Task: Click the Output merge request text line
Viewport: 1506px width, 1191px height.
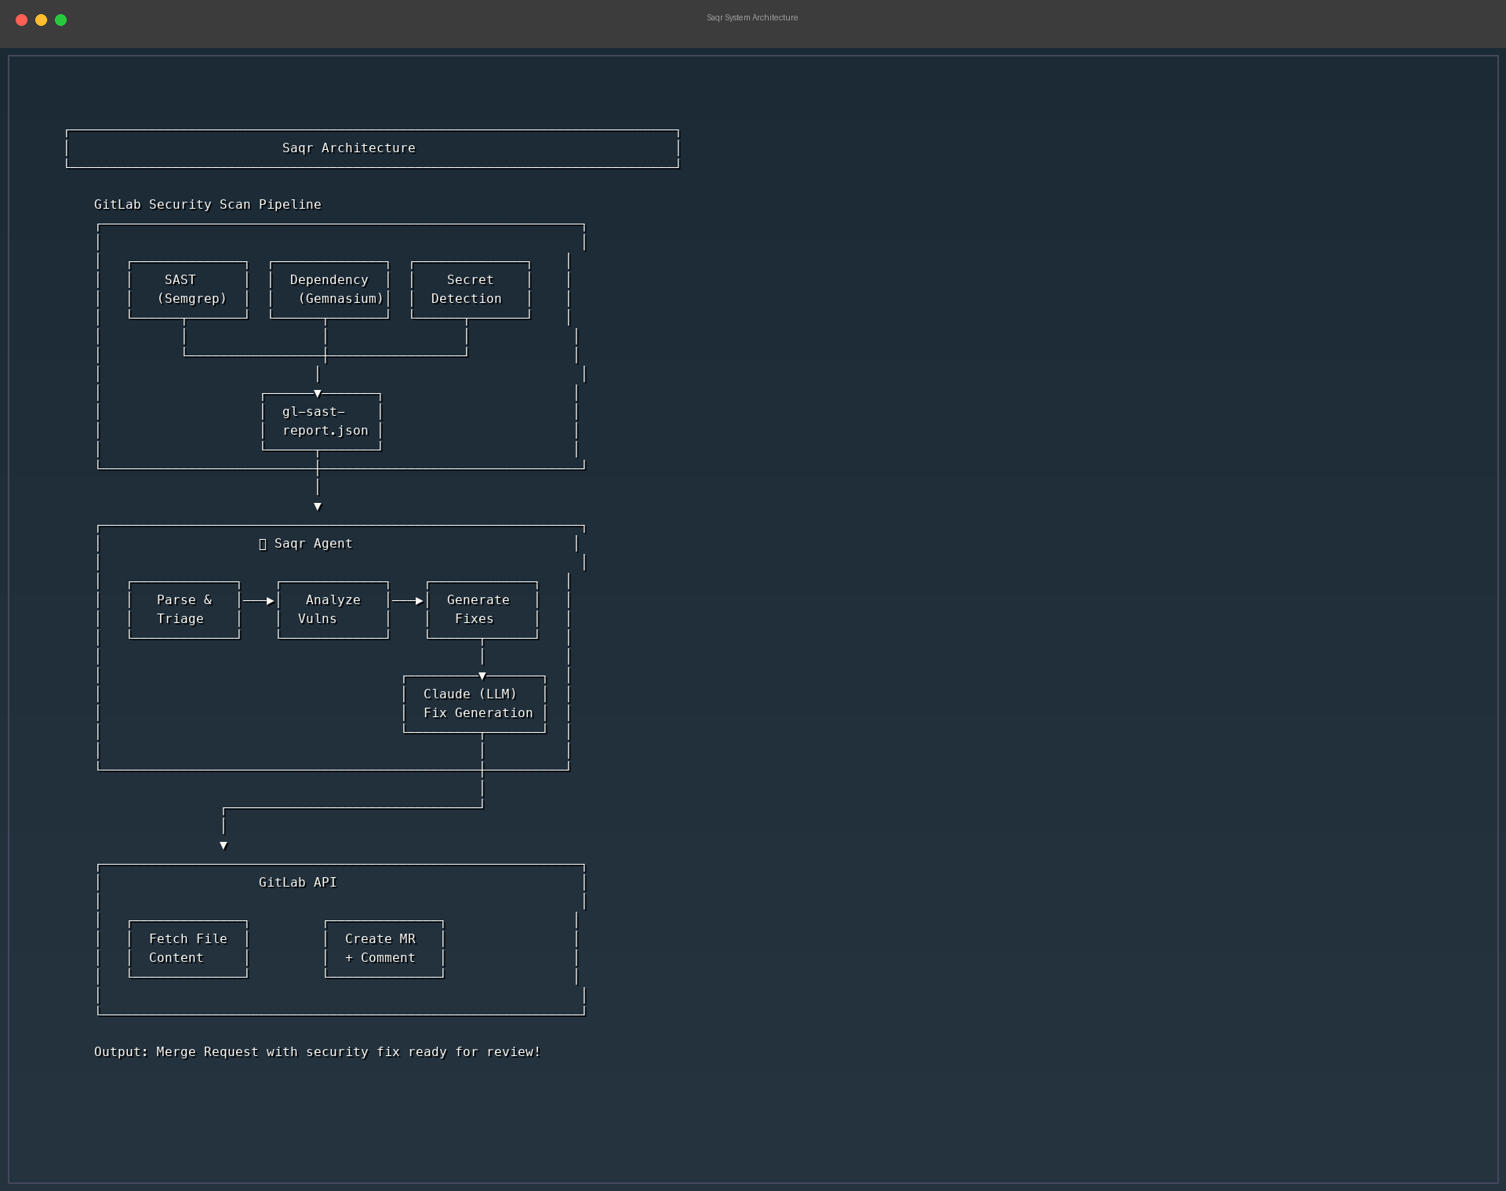Action: pyautogui.click(x=317, y=1052)
